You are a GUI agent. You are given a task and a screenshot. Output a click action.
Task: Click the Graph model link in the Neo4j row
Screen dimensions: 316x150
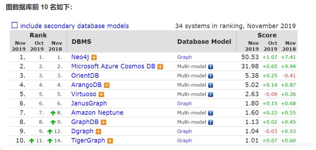(184, 57)
